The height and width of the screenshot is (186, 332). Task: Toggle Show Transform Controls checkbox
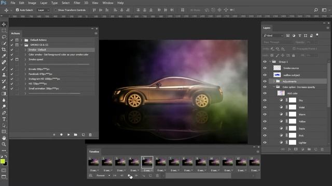coord(56,10)
